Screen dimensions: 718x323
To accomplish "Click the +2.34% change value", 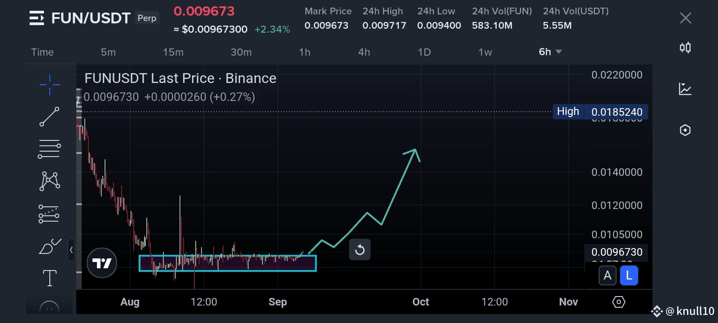I will [x=272, y=29].
